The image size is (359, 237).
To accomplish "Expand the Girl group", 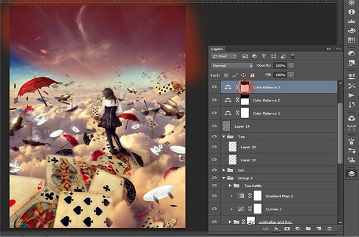I will click(224, 170).
